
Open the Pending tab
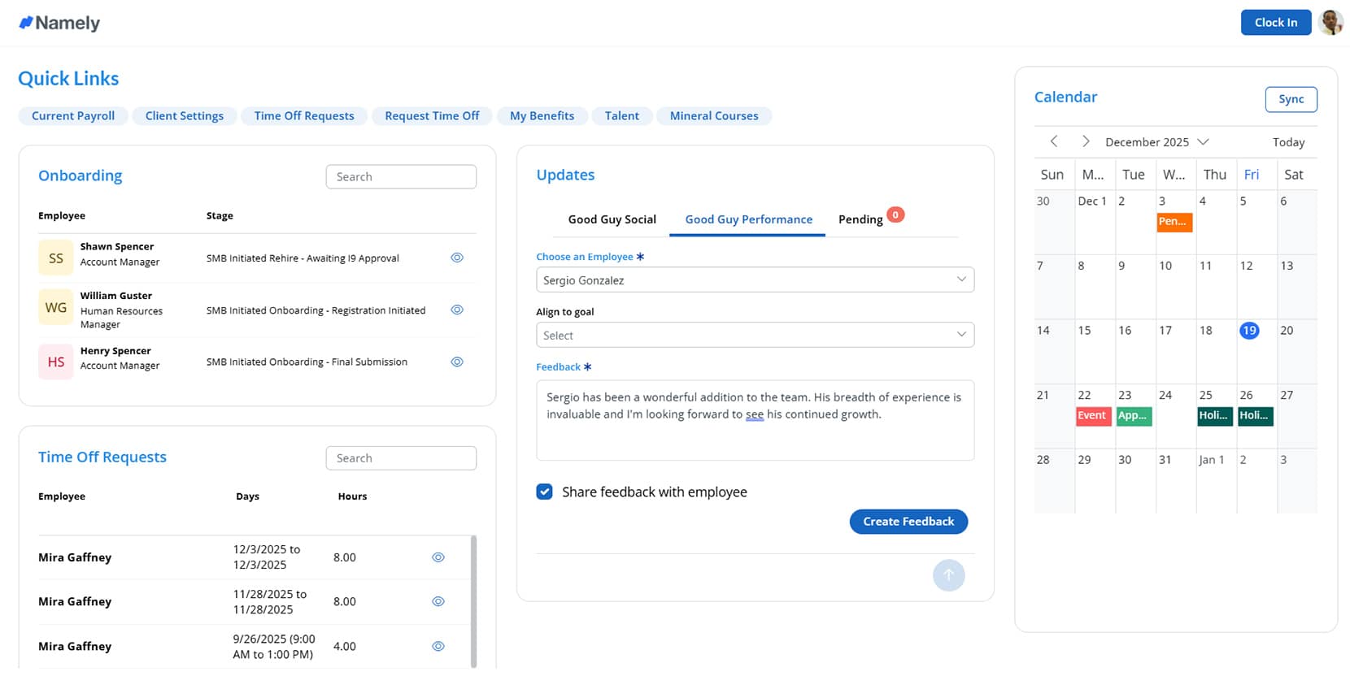click(x=860, y=219)
